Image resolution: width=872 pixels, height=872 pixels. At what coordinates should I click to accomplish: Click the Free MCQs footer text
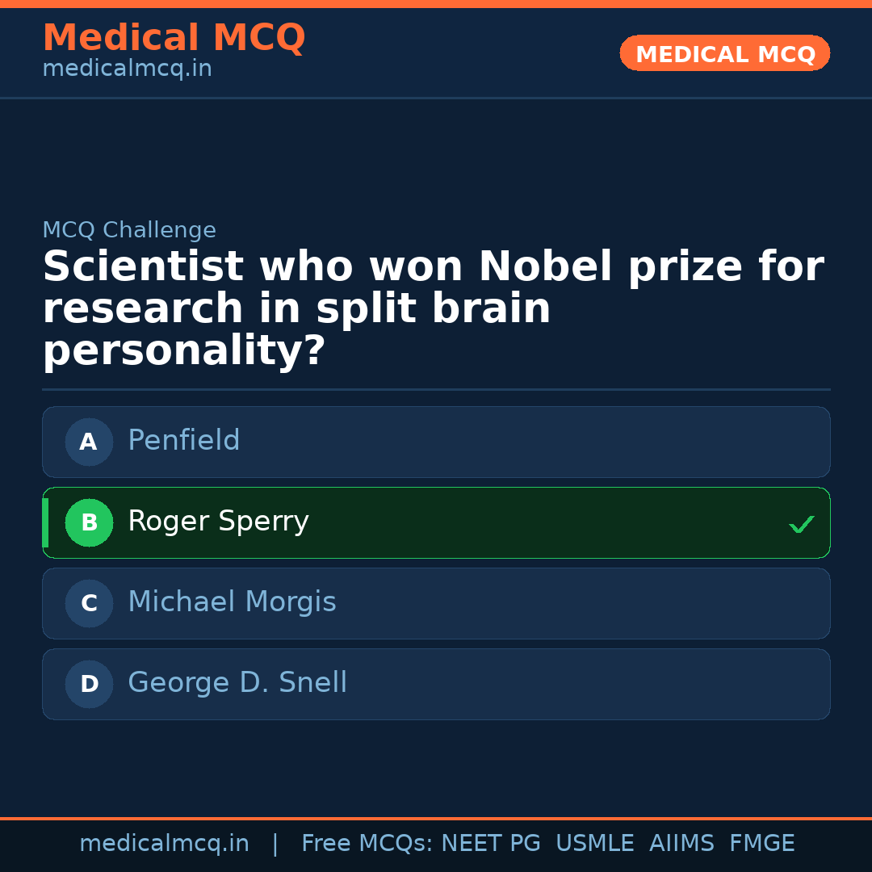367,844
